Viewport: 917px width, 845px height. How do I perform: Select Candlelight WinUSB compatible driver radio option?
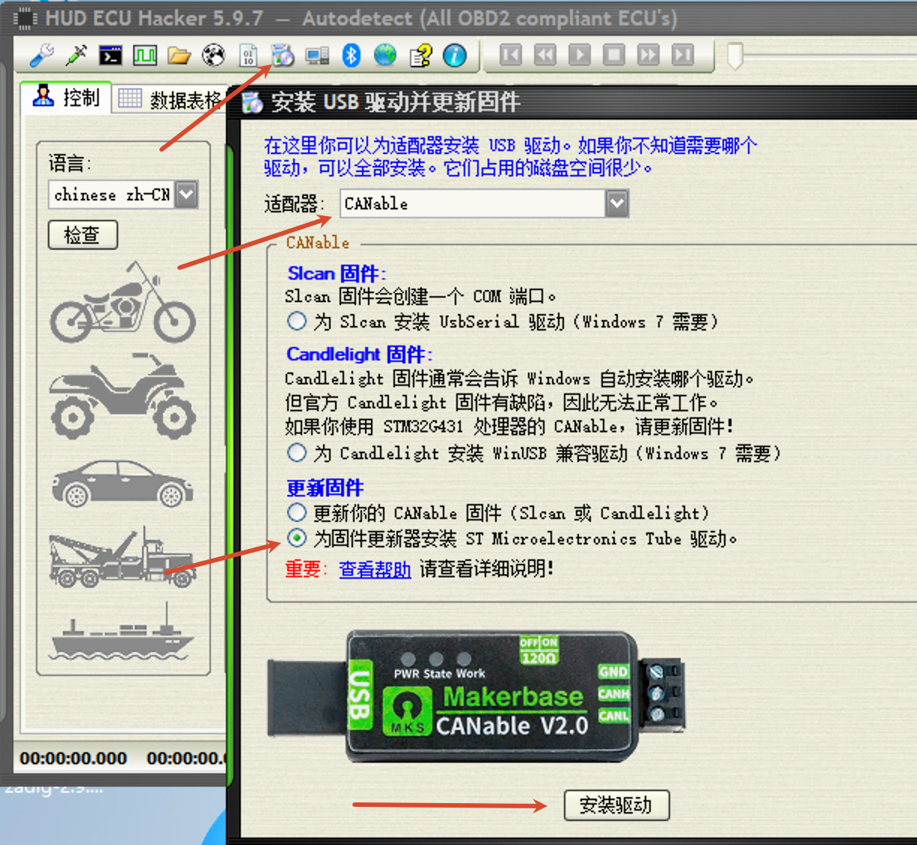tap(297, 452)
